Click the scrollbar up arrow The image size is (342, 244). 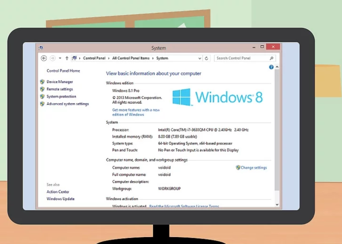277,67
